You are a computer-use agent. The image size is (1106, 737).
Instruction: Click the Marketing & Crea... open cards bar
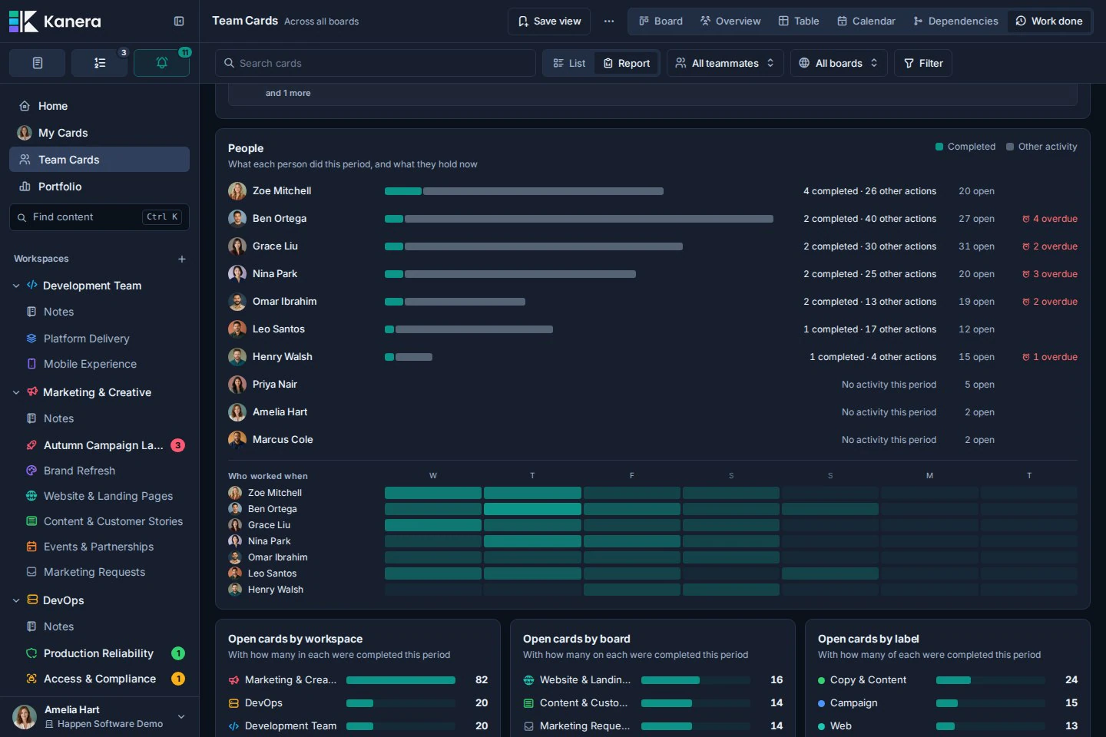(x=401, y=680)
